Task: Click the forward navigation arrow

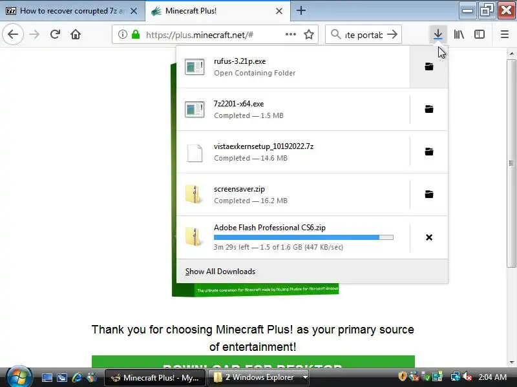Action: (34, 34)
